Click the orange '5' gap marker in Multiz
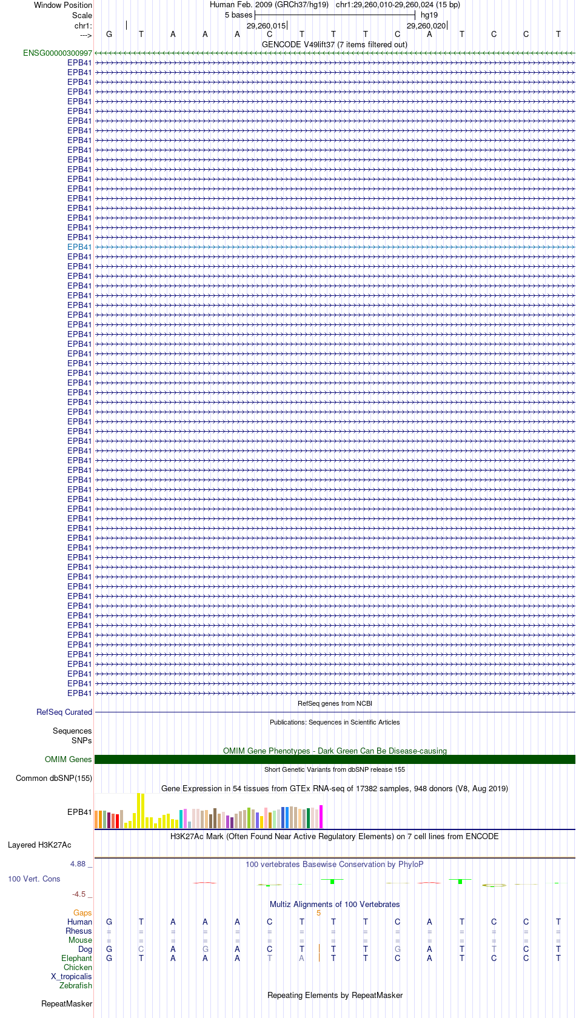The image size is (576, 1018). point(318,913)
